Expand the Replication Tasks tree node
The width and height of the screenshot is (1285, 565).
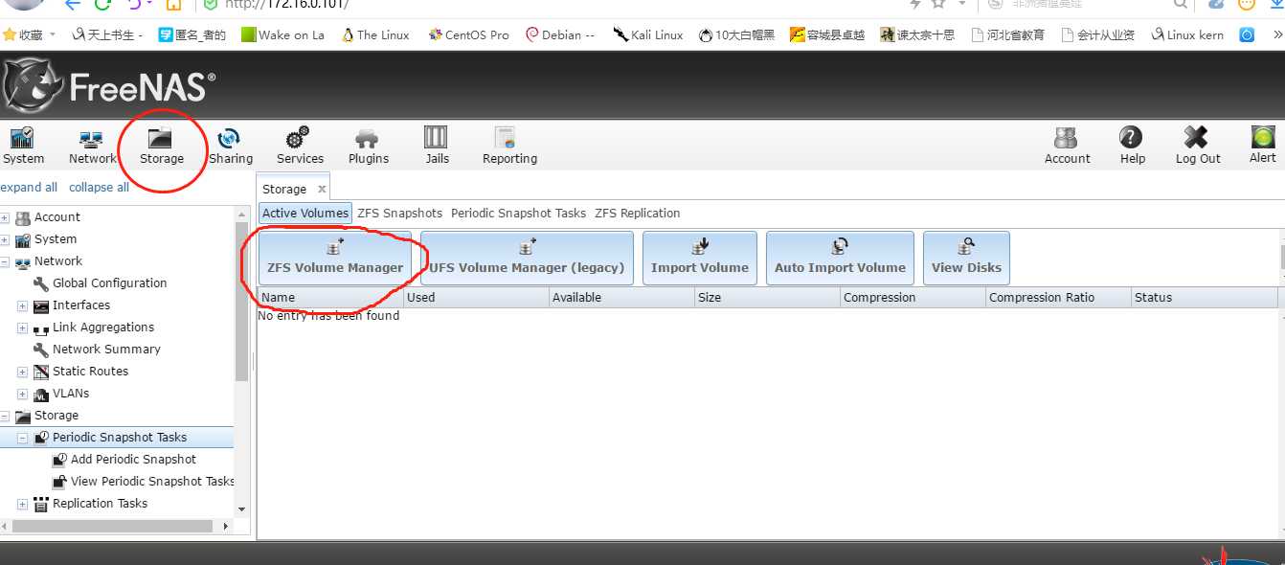[22, 504]
